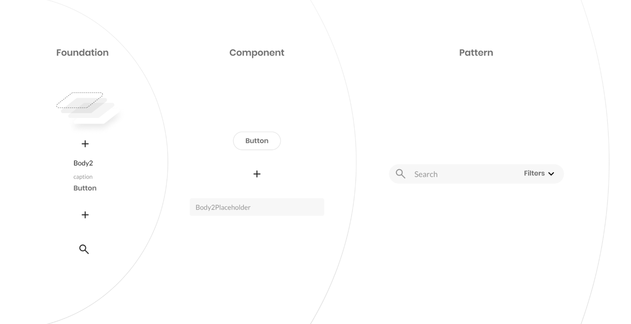Click the plus sign above the Body2 text

(x=85, y=144)
